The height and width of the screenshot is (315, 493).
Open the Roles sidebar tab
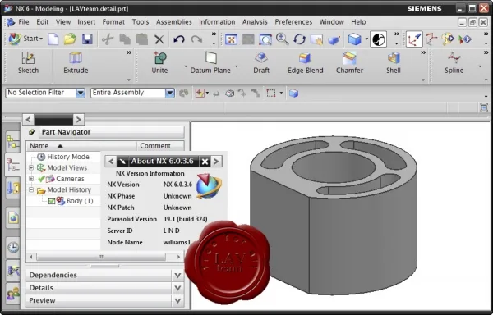pyautogui.click(x=13, y=294)
